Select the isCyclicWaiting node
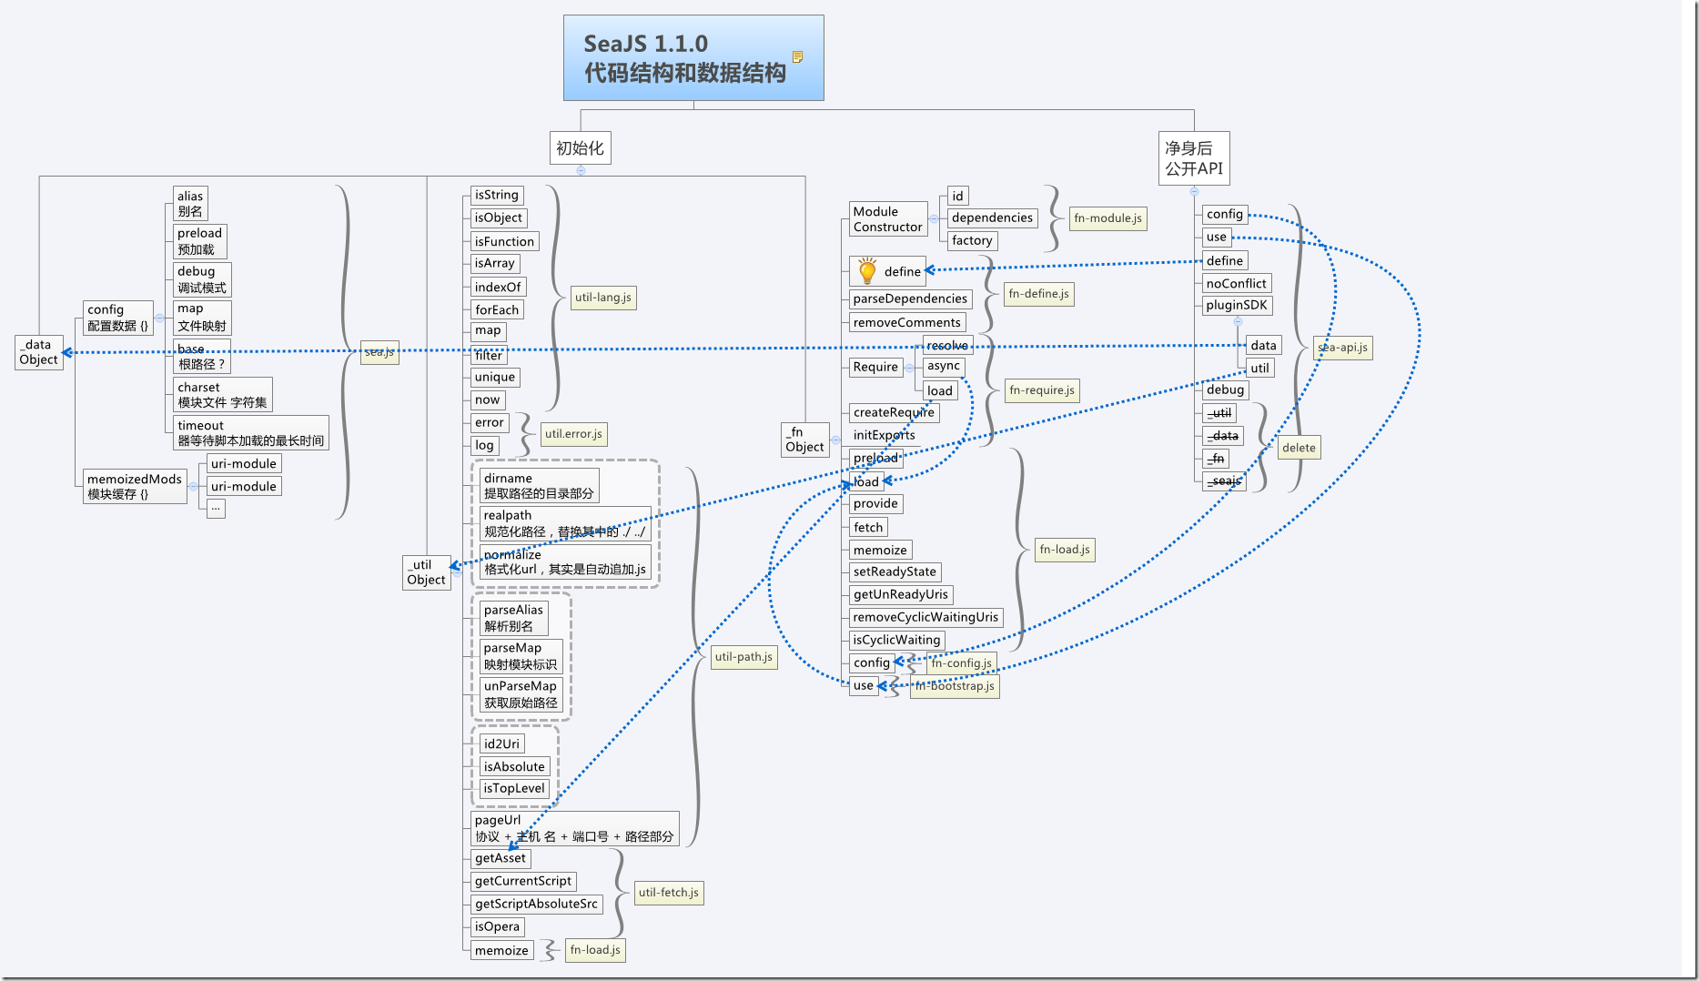The width and height of the screenshot is (1699, 981). point(897,640)
